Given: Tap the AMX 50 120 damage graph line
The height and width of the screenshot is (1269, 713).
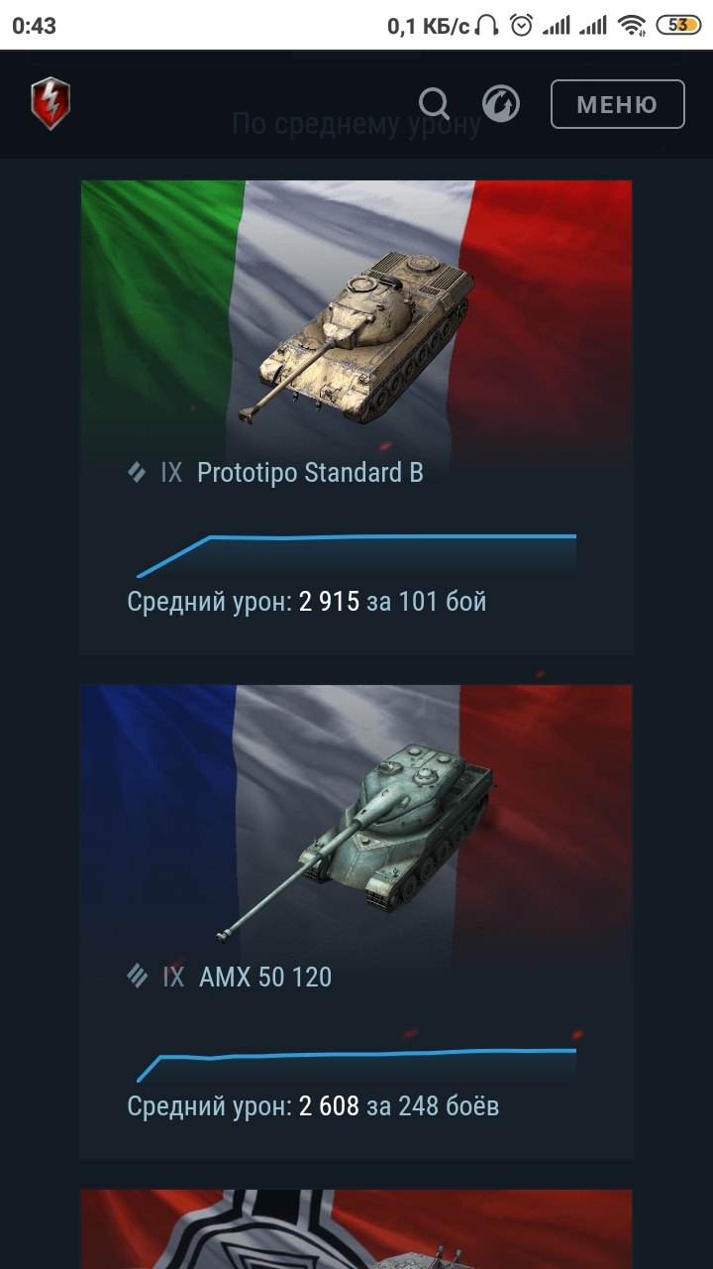Looking at the screenshot, I should [356, 1063].
